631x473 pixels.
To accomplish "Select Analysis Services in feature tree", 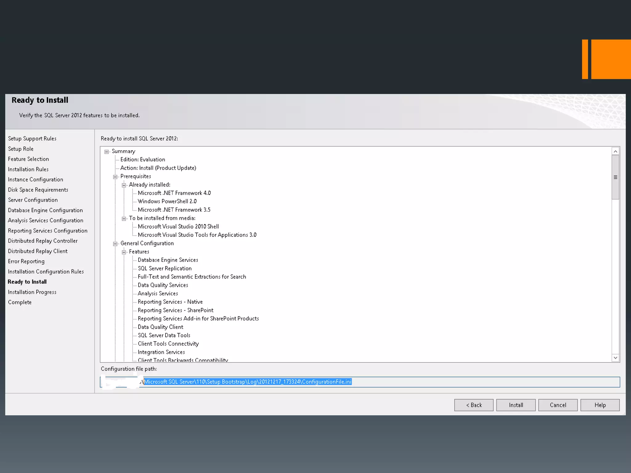I will [x=158, y=293].
